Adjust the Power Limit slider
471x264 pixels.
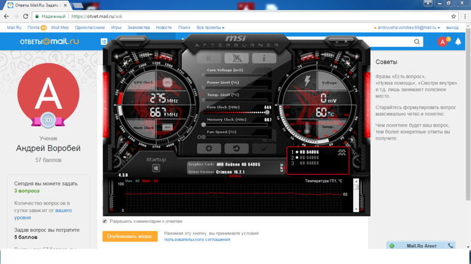coord(235,87)
